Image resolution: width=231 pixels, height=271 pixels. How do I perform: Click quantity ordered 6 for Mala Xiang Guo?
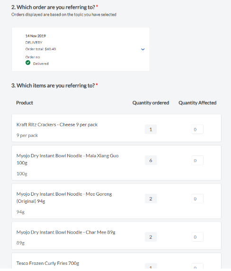(x=151, y=161)
